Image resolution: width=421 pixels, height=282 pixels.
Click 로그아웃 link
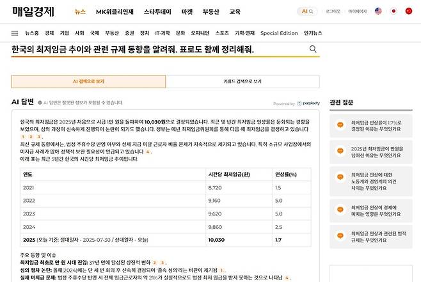[333, 12]
